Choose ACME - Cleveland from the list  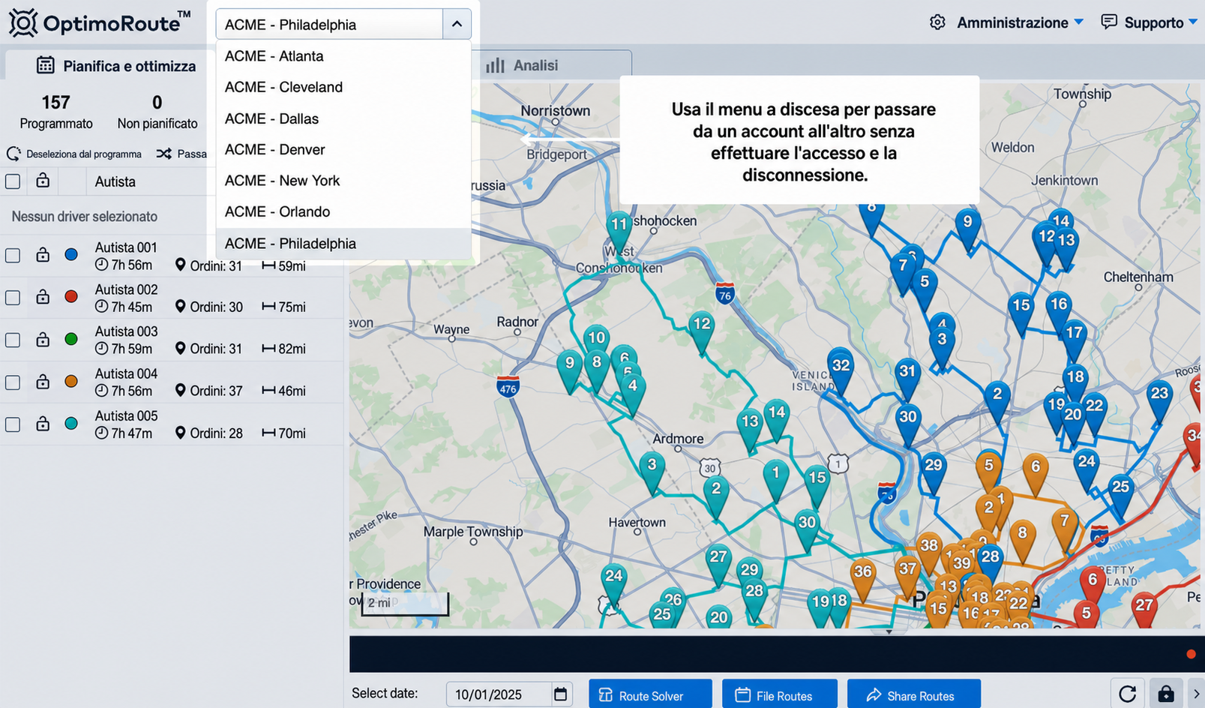[343, 87]
